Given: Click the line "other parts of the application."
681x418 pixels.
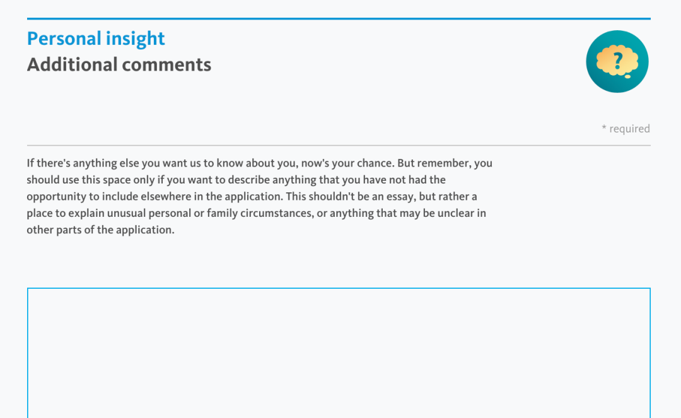Looking at the screenshot, I should 100,230.
